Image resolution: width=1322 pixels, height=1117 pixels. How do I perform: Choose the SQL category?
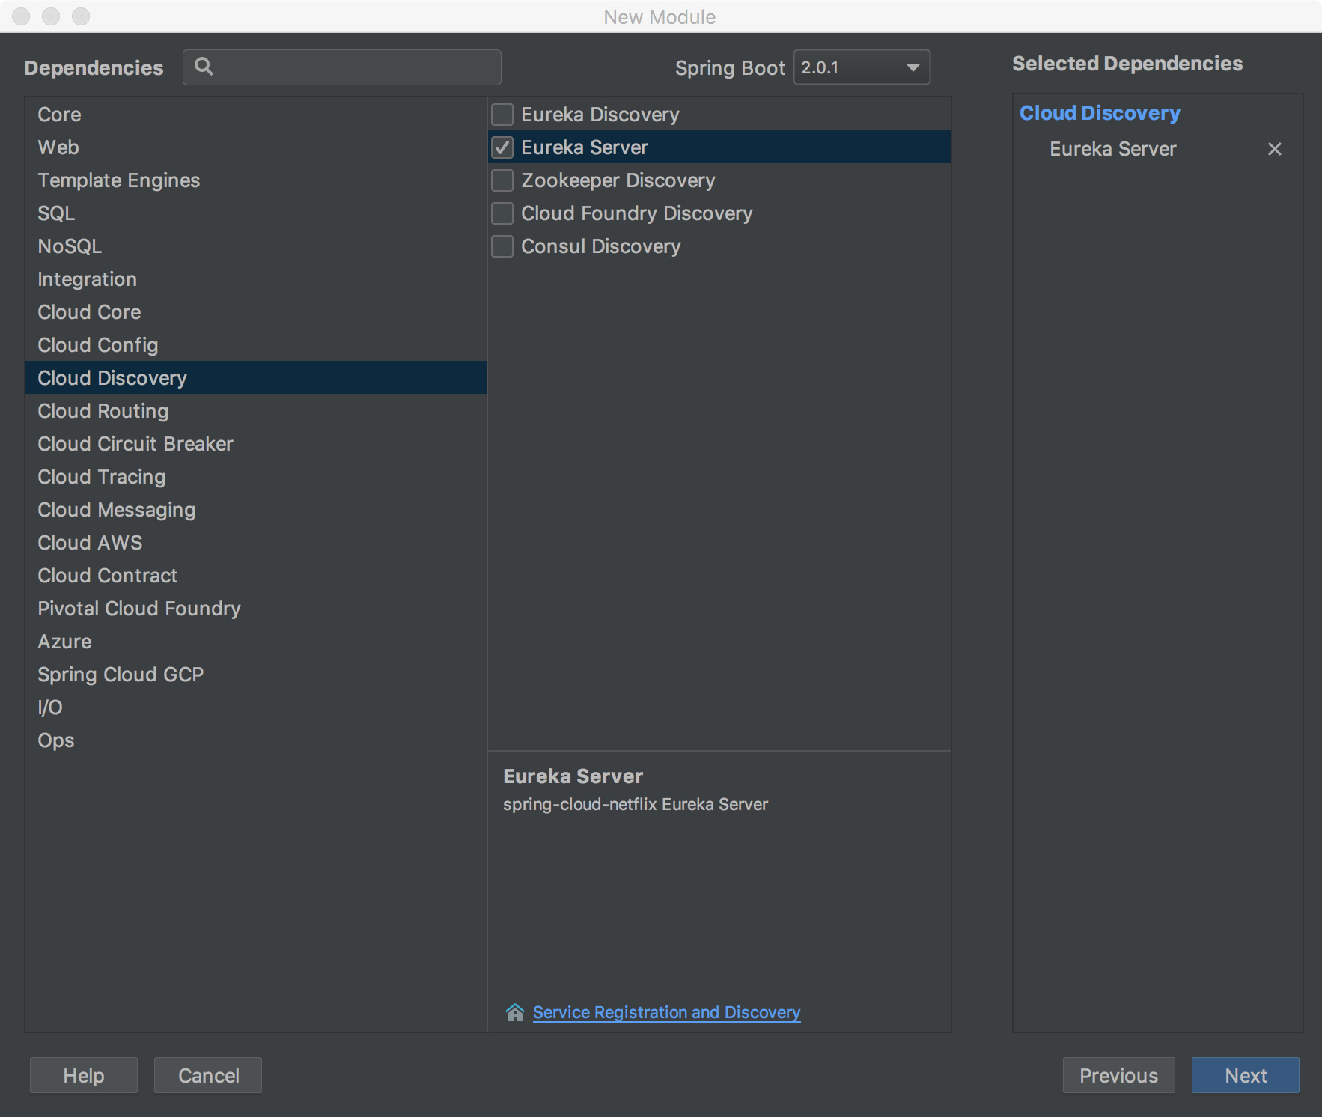click(x=256, y=213)
